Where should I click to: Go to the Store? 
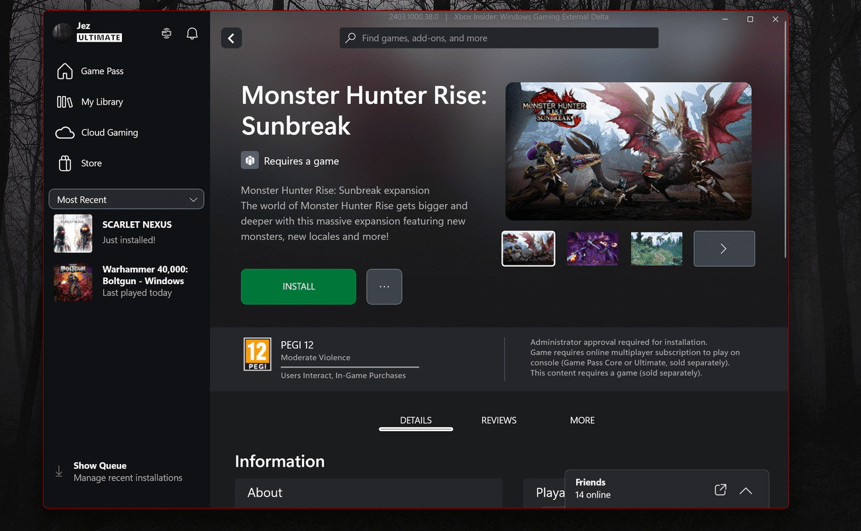coord(91,163)
